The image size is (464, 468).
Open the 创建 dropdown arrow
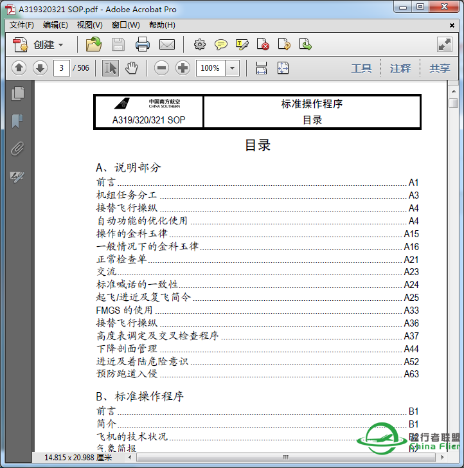click(61, 45)
